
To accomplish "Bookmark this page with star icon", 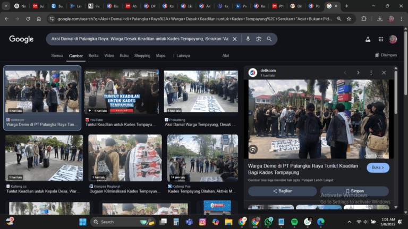I will click(349, 19).
